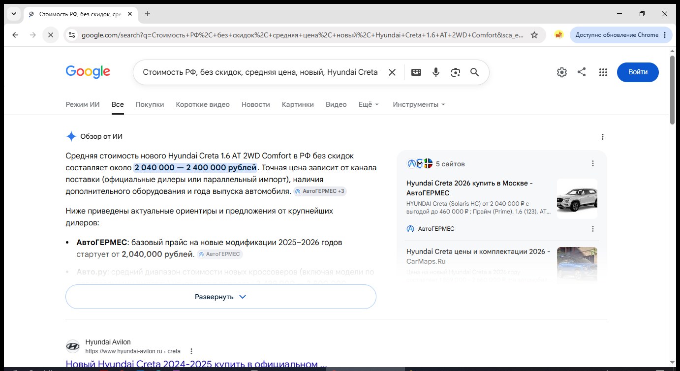The image size is (680, 371).
Task: Open the 'Короткие видео' tab
Action: 203,104
